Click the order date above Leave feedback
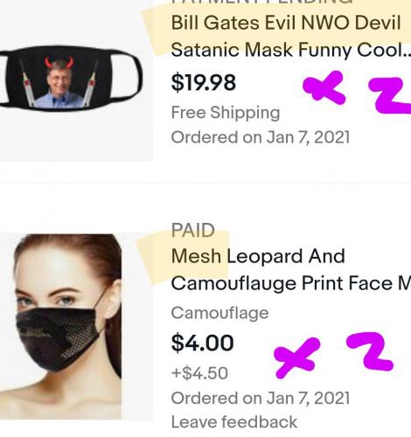This screenshot has width=411, height=437. pos(261,398)
